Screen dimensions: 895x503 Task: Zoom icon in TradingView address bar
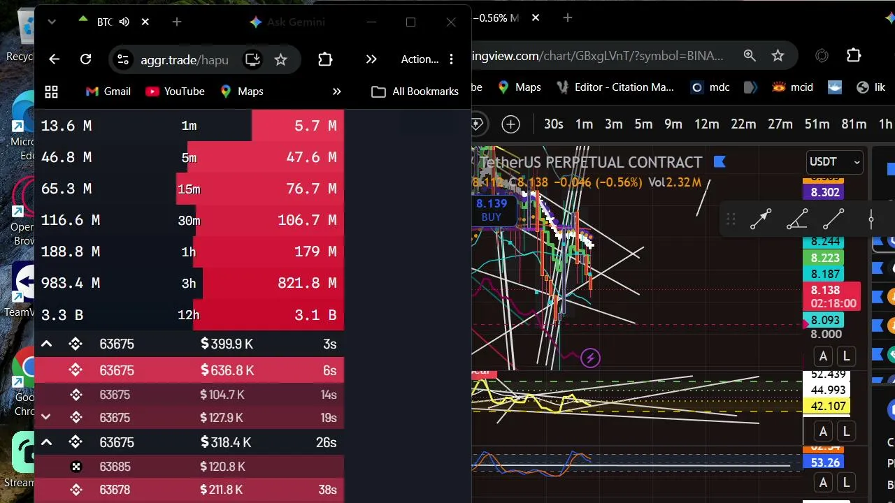coord(750,56)
